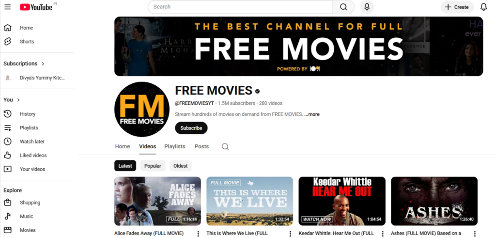The height and width of the screenshot is (238, 496).
Task: Select the Oldest sort chip
Action: point(180,166)
